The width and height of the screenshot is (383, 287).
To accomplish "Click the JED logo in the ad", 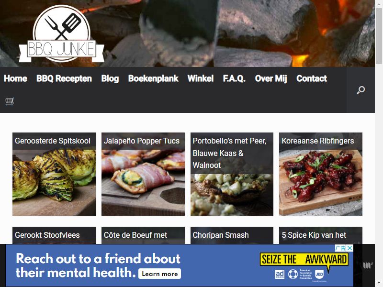I will 319,274.
